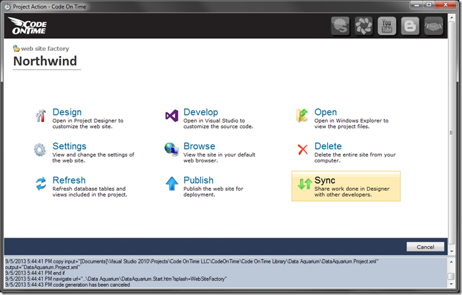462x295 pixels.
Task: Click the 'web site factory' label
Action: 45,49
